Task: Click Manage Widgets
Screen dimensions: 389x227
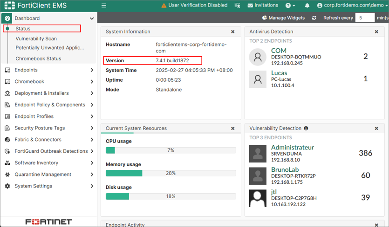Action: [283, 18]
